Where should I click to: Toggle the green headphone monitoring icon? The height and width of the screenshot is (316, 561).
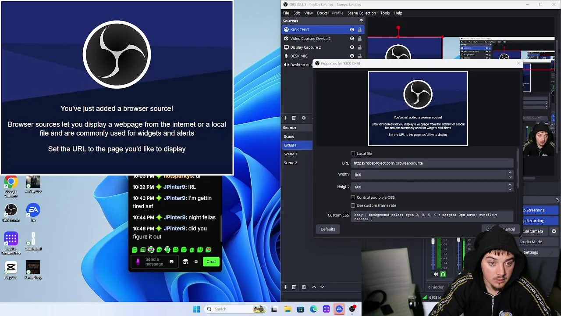coord(443,274)
